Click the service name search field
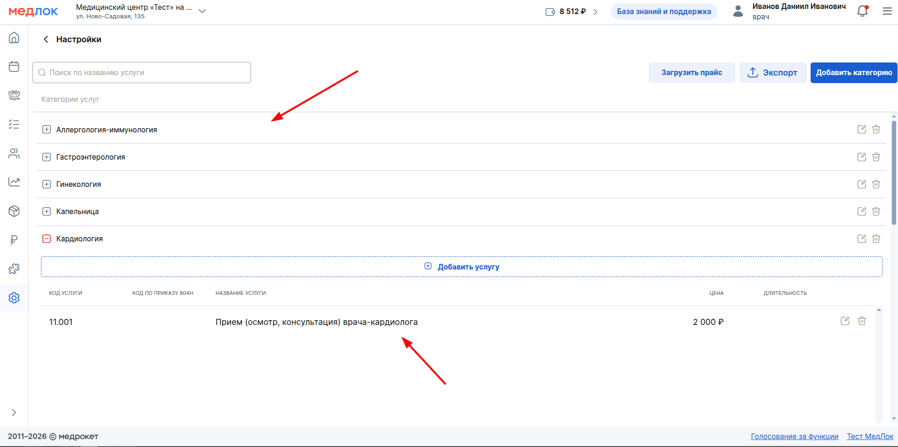Screen dimensions: 898x447 pyautogui.click(x=141, y=73)
